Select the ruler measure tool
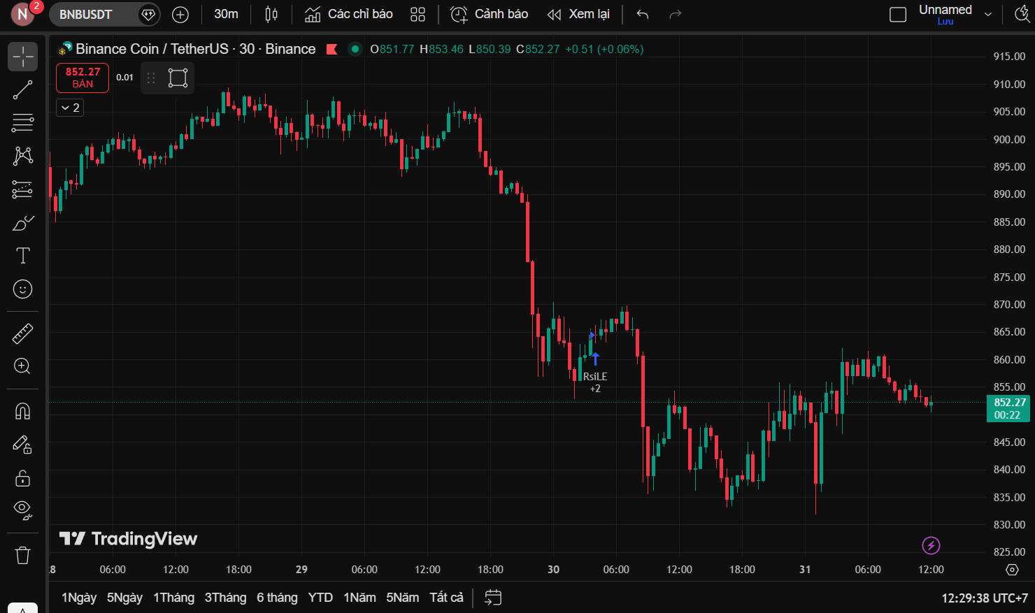This screenshot has height=613, width=1035. [22, 333]
